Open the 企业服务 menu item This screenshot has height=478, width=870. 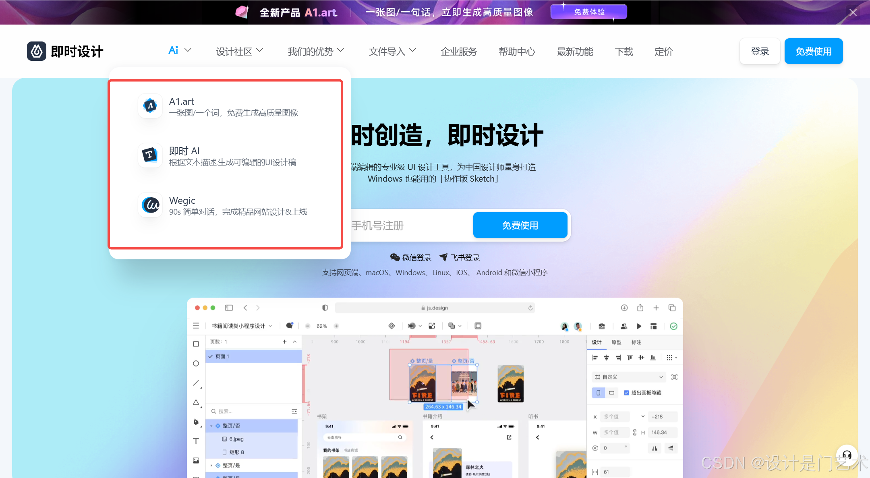tap(459, 52)
